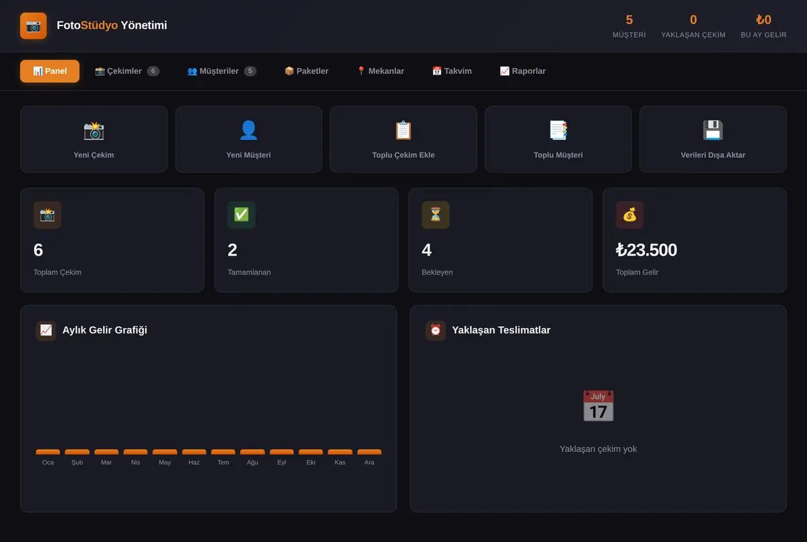Click the alarm clock Yaklaşan Teslimatlar icon
807x542 pixels.
(436, 330)
